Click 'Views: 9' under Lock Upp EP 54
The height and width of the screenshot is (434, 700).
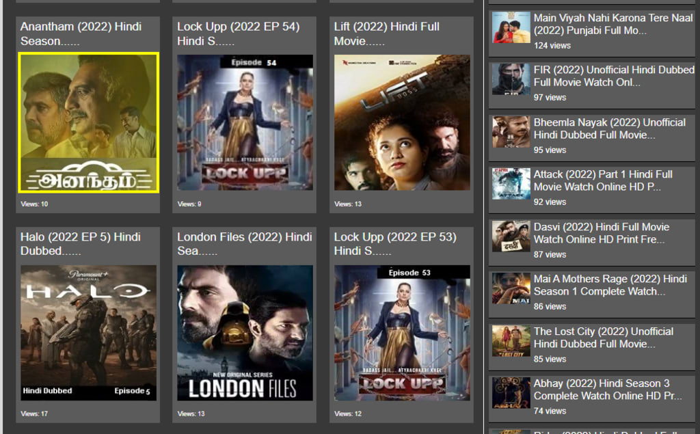189,204
